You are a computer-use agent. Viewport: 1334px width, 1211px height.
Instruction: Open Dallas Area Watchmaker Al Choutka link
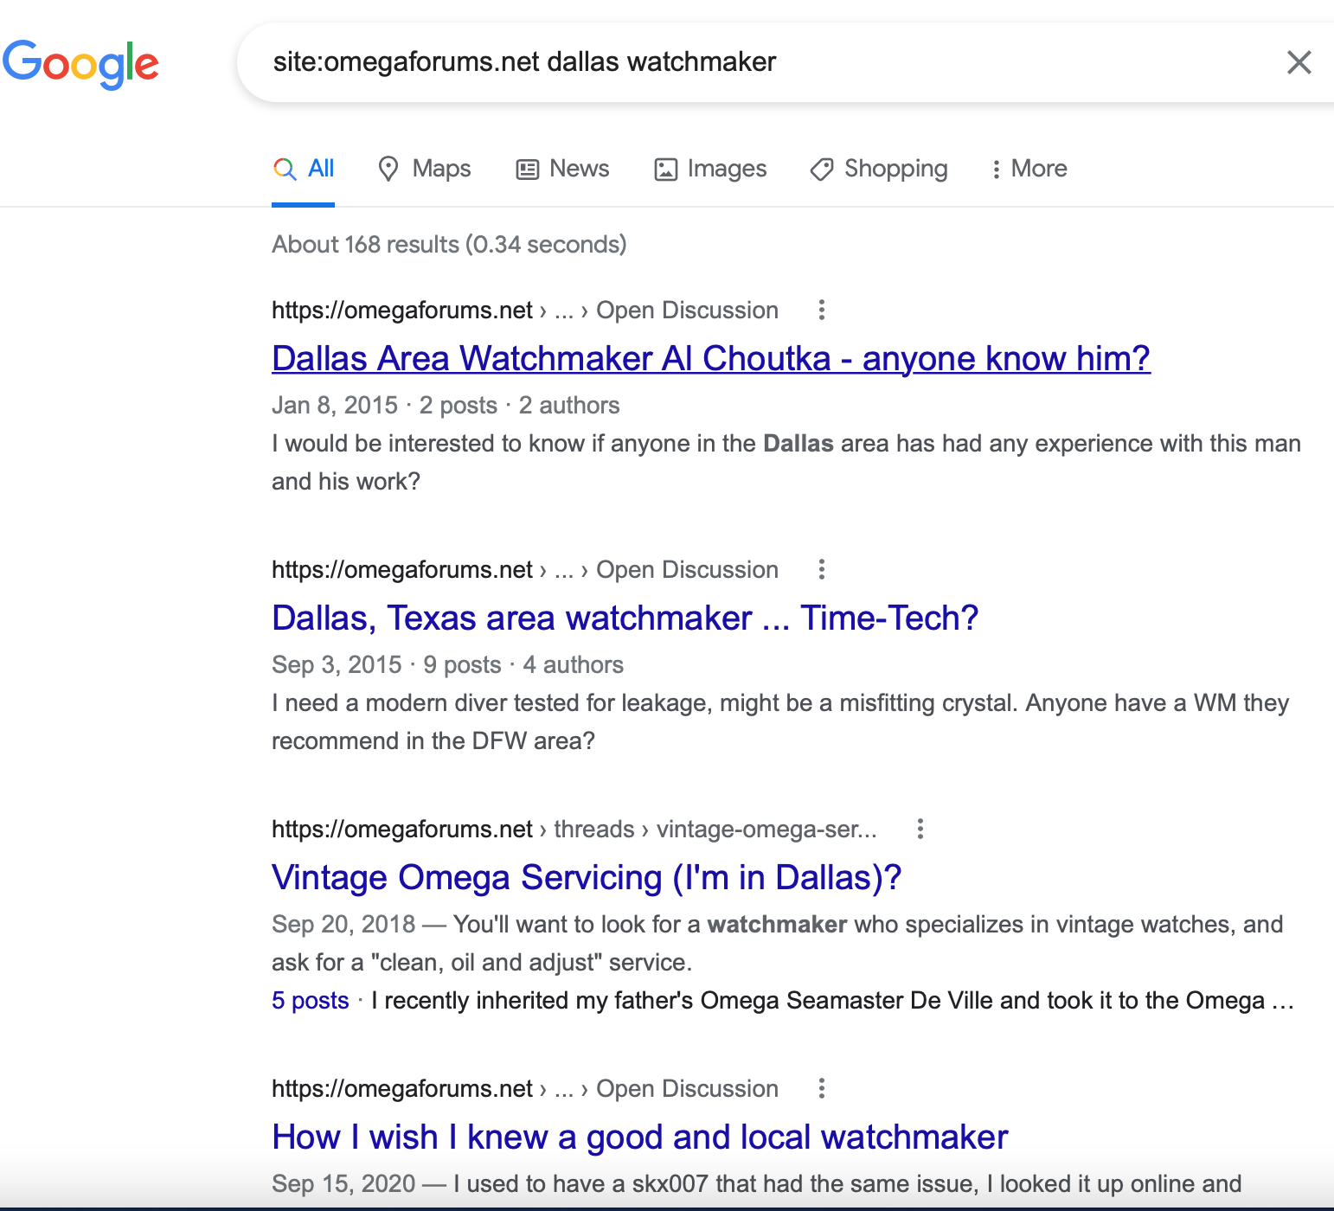point(710,358)
